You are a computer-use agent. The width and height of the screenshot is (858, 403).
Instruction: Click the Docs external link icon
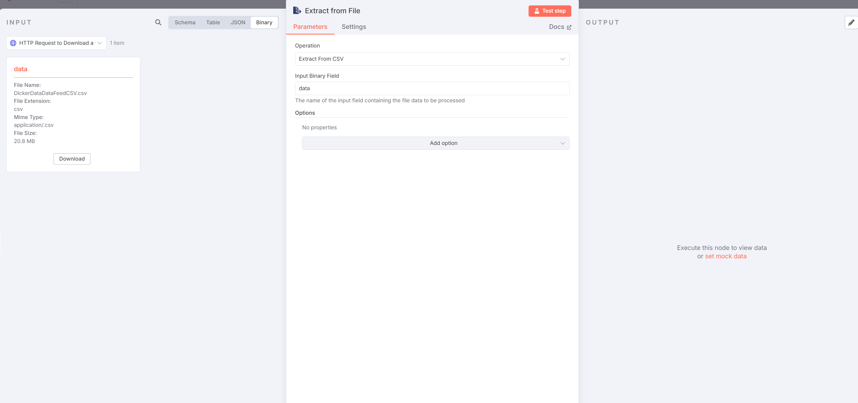tap(569, 27)
